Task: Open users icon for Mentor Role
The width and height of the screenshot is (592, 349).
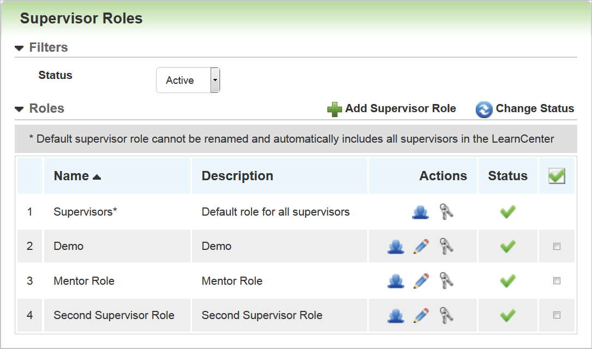Action: coord(396,281)
